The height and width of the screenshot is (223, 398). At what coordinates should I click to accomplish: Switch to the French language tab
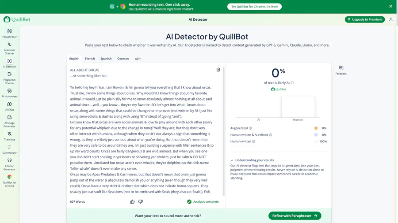(x=90, y=59)
